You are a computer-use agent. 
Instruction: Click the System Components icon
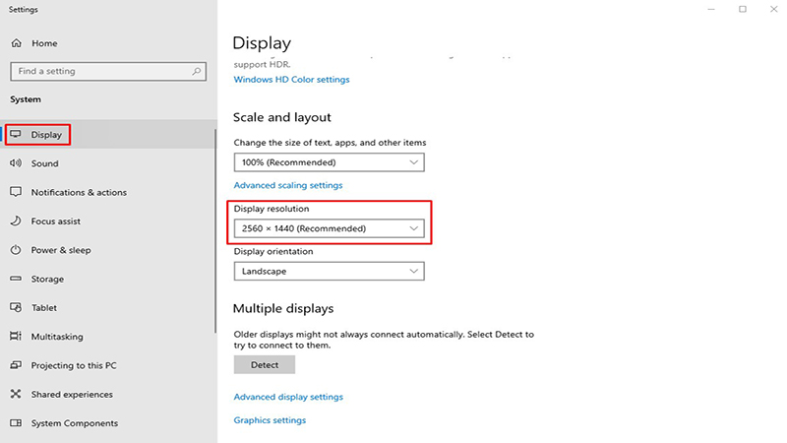(x=16, y=423)
